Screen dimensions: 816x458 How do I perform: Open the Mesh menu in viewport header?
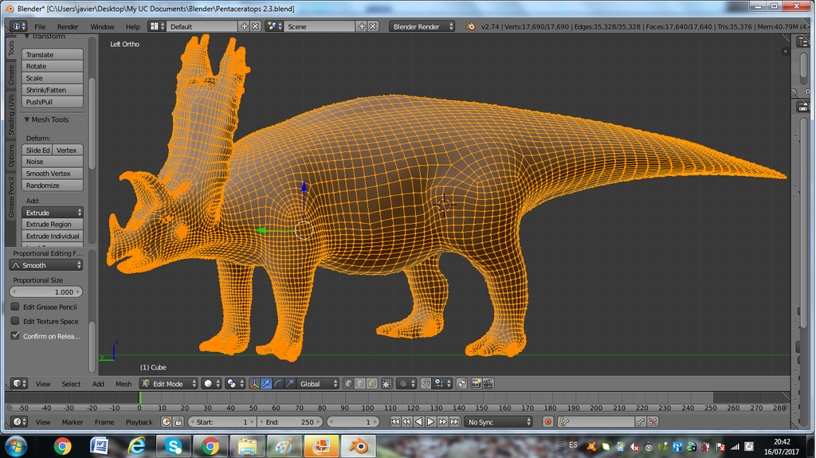[124, 384]
